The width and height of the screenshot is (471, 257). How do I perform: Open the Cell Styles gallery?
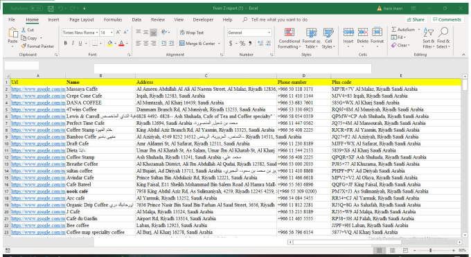coord(328,38)
